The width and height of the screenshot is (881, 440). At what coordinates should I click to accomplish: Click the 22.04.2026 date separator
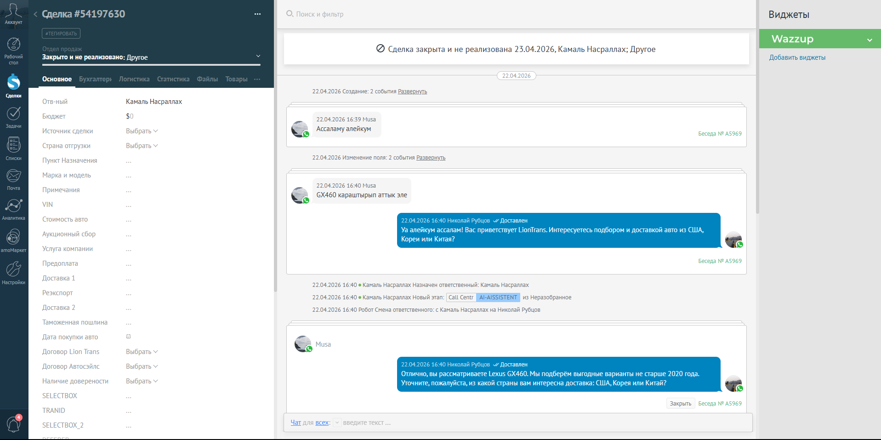click(517, 76)
